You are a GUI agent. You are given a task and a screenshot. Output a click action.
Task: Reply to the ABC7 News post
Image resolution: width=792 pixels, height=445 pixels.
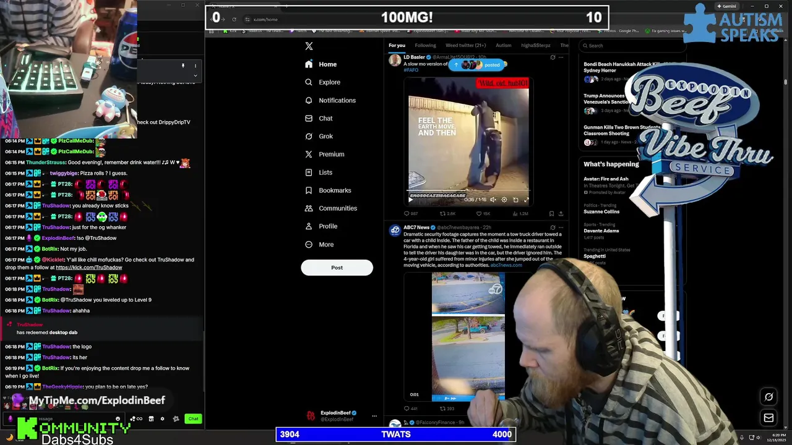[x=407, y=409]
